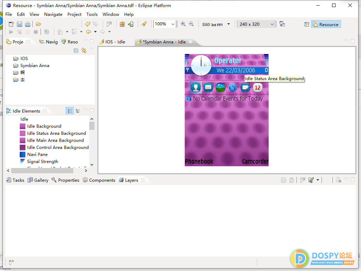361x271 pixels.
Task: Click the back navigation yellow arrow
Action: [88, 32]
